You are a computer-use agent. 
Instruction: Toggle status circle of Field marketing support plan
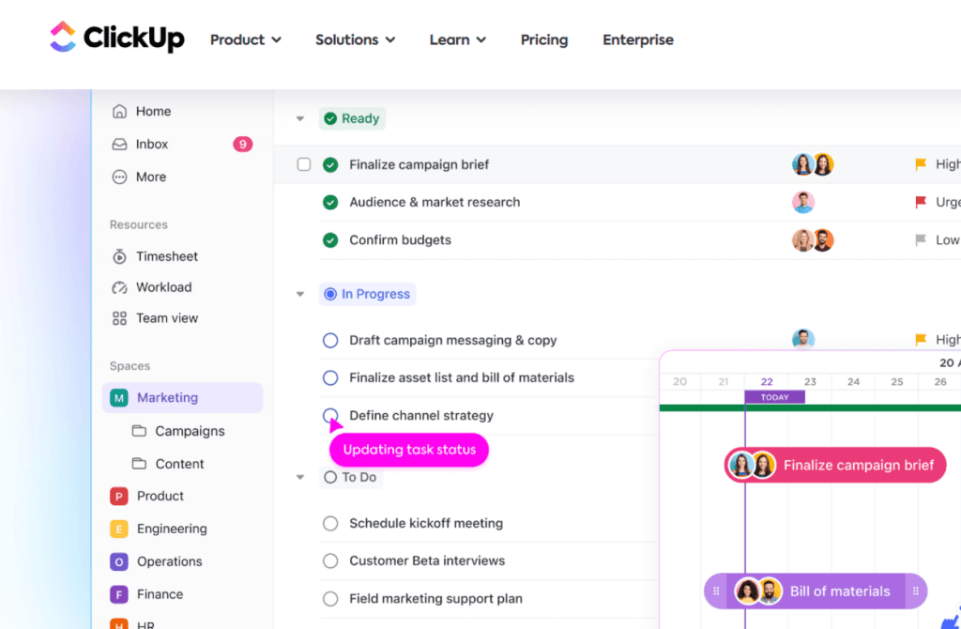(330, 598)
